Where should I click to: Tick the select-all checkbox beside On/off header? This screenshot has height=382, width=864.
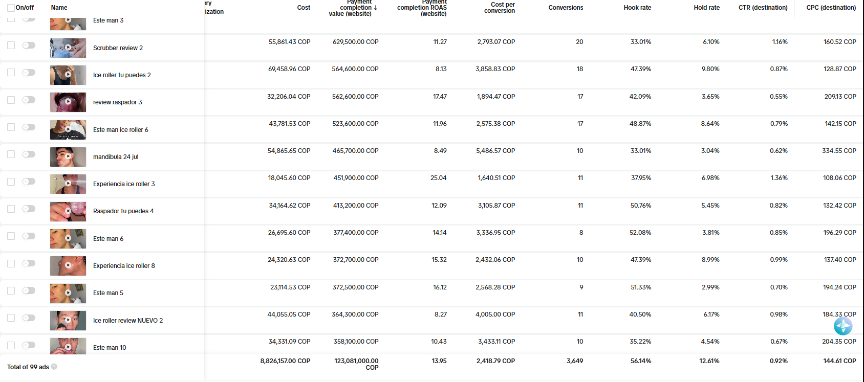[11, 8]
